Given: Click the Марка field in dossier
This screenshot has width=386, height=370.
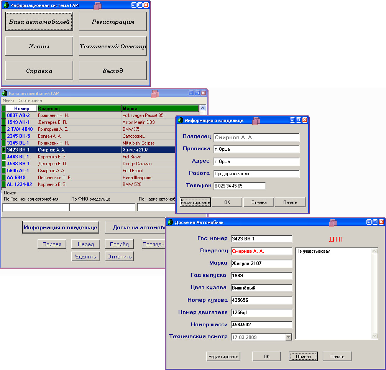Looking at the screenshot, I should click(x=261, y=263).
